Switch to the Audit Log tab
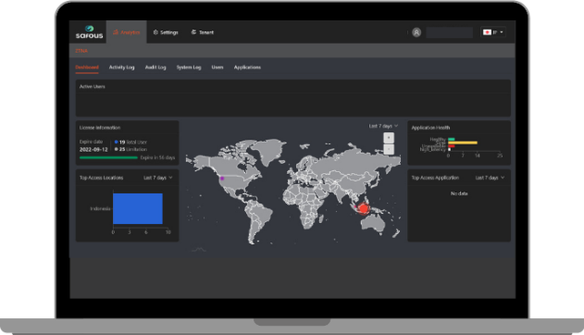Screen dimensions: 584x335 [x=155, y=68]
